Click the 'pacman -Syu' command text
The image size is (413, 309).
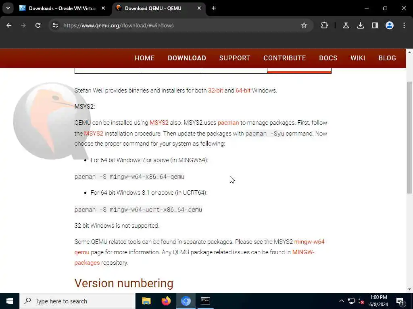(265, 134)
